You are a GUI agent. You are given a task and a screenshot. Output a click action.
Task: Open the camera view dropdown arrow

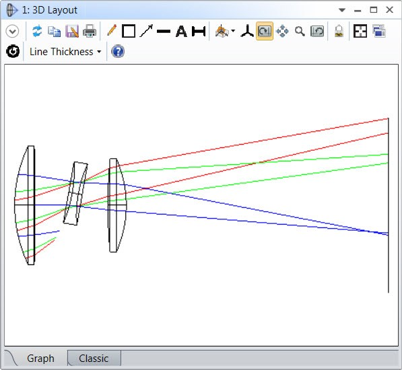point(233,31)
